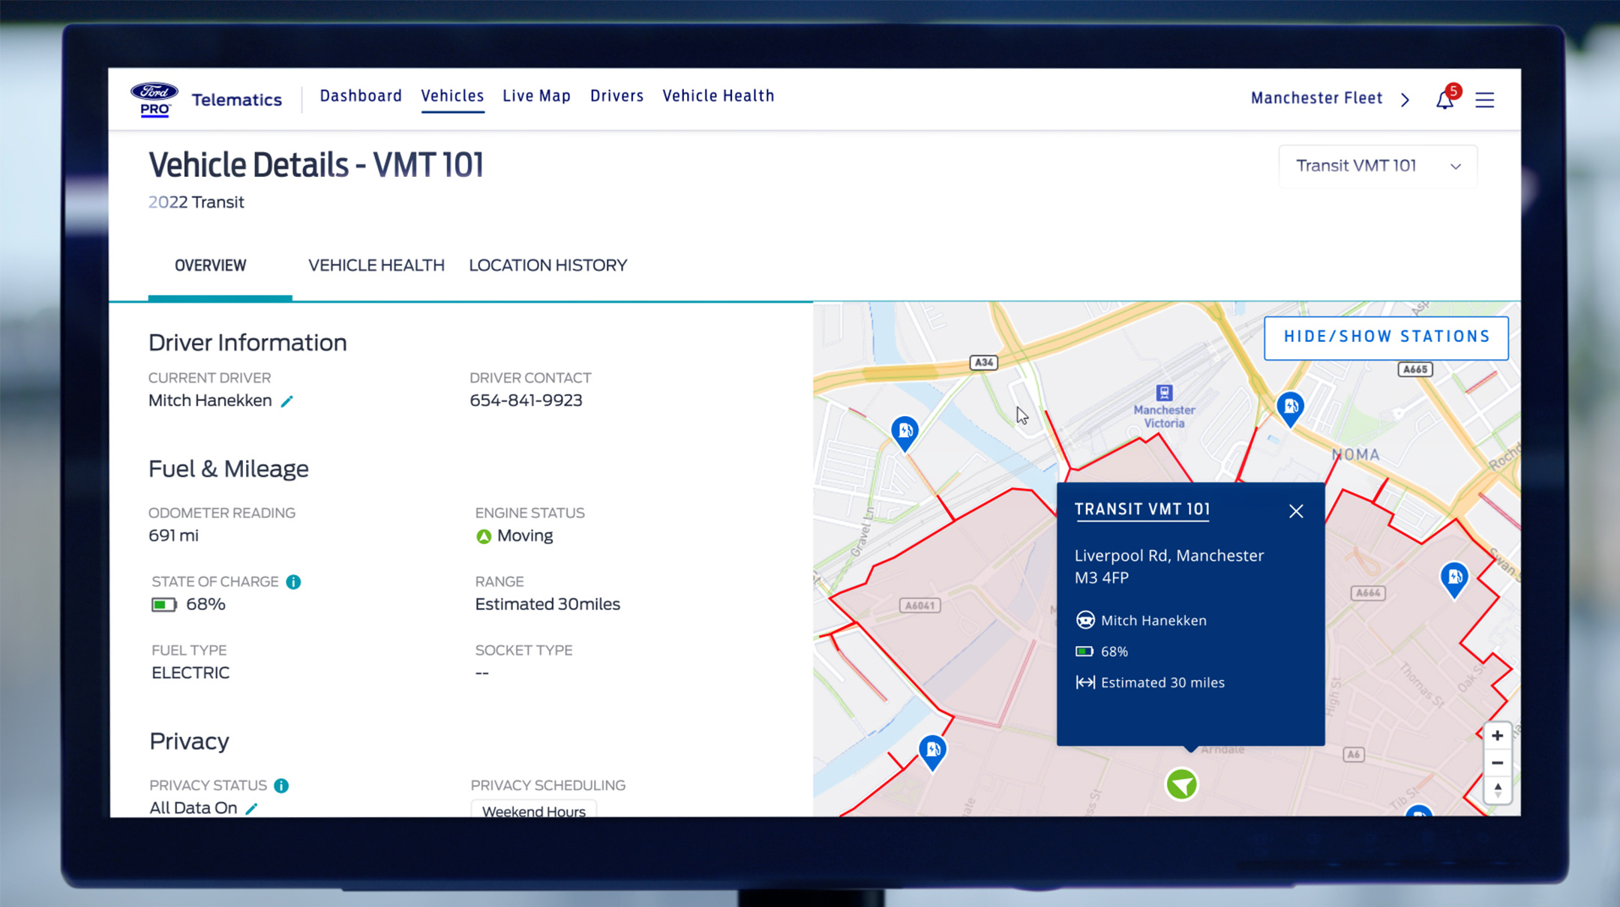
Task: Close the Transit VMT 101 popup
Action: pyautogui.click(x=1296, y=511)
